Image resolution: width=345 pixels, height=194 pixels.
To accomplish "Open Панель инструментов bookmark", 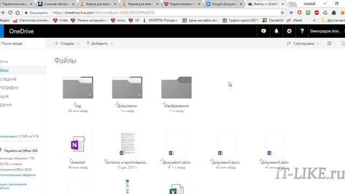I will (x=89, y=20).
